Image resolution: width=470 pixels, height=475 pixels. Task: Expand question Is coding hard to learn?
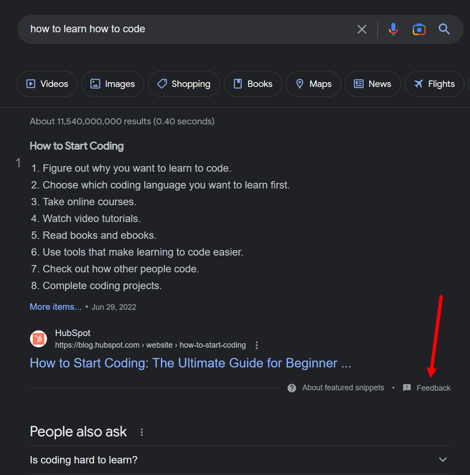(240, 460)
